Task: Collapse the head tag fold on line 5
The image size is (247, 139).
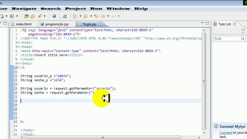Action: (19, 47)
